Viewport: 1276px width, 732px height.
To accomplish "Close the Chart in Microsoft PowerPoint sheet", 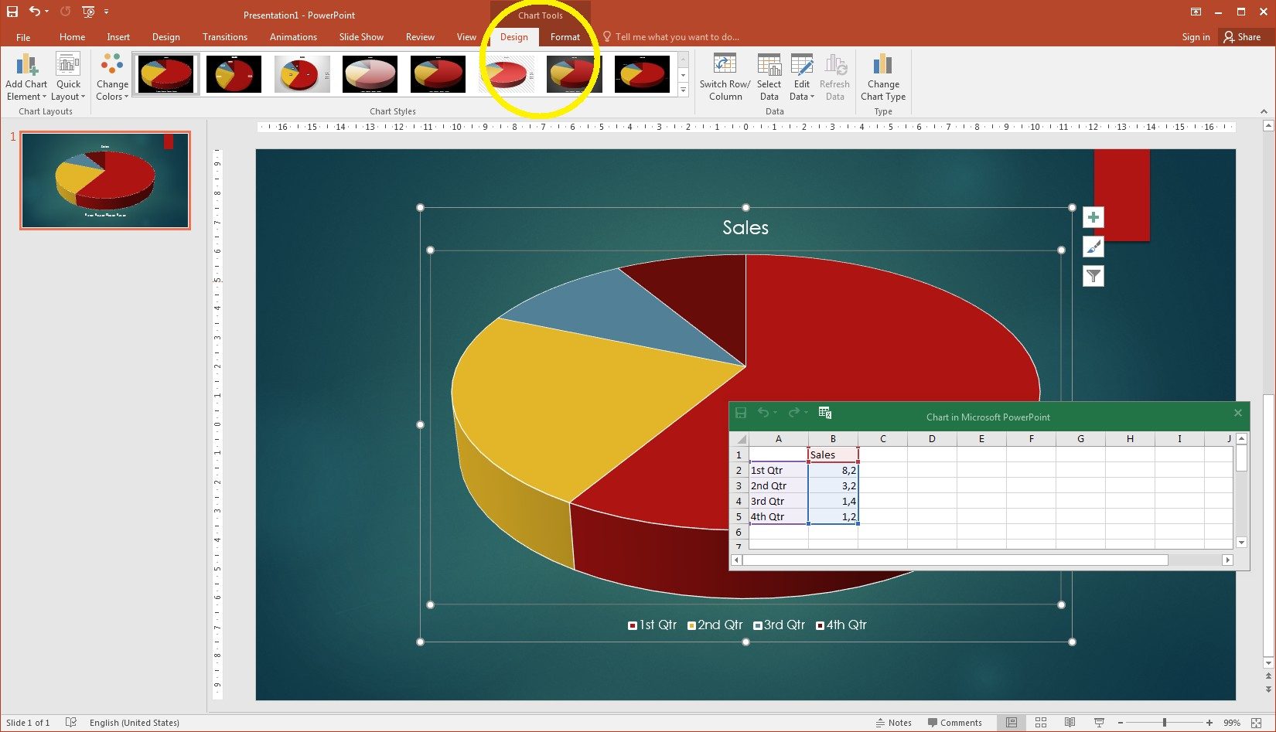I will pos(1237,413).
